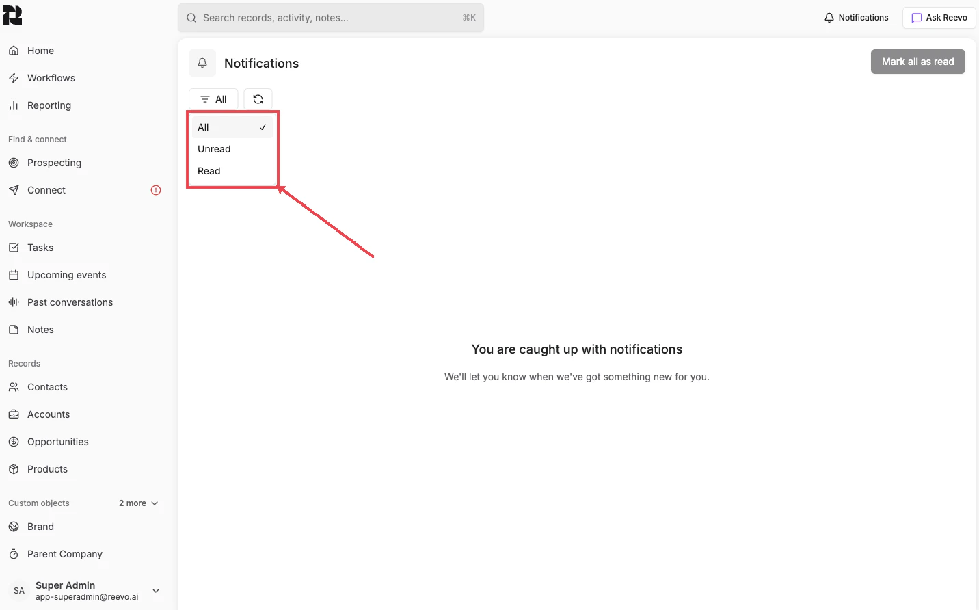Click the refresh notifications icon
The image size is (979, 610).
click(x=258, y=99)
